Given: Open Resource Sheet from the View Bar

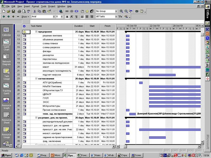Looking at the screenshot, I should click(x=6, y=118).
